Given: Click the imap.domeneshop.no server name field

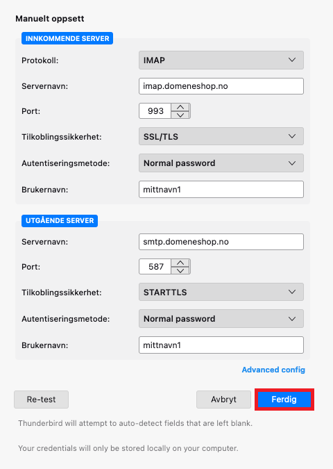Looking at the screenshot, I should (x=221, y=86).
